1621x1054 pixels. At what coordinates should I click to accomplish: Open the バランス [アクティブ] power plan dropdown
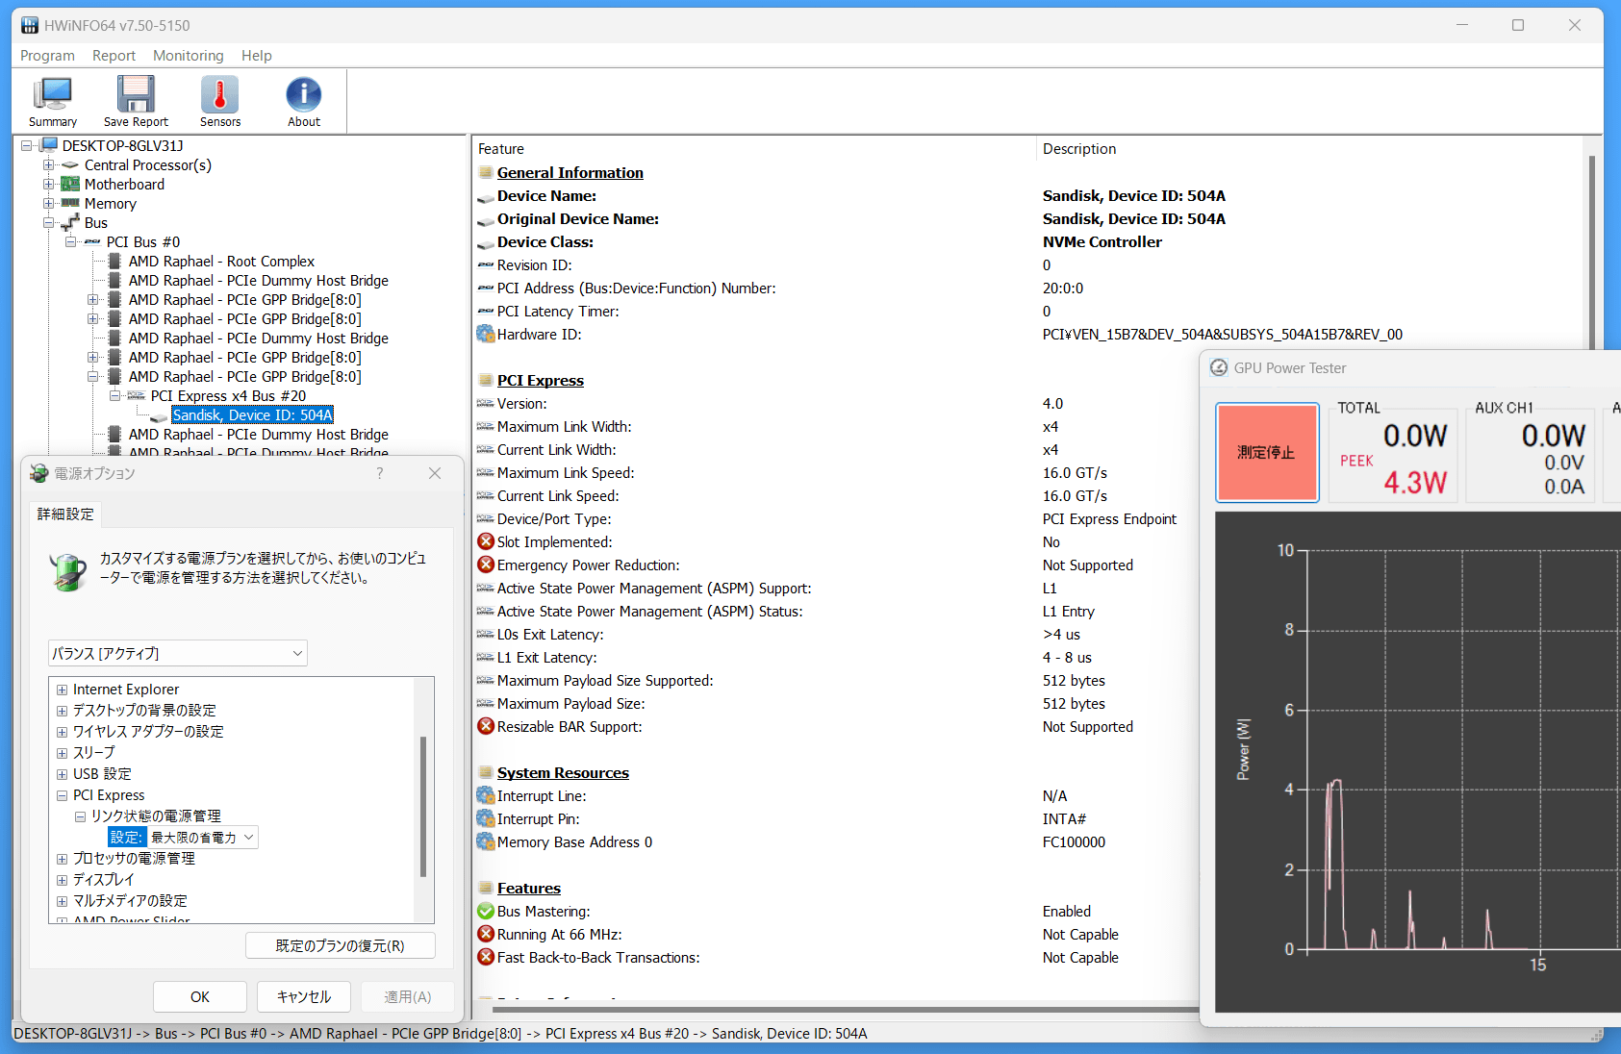(x=178, y=653)
